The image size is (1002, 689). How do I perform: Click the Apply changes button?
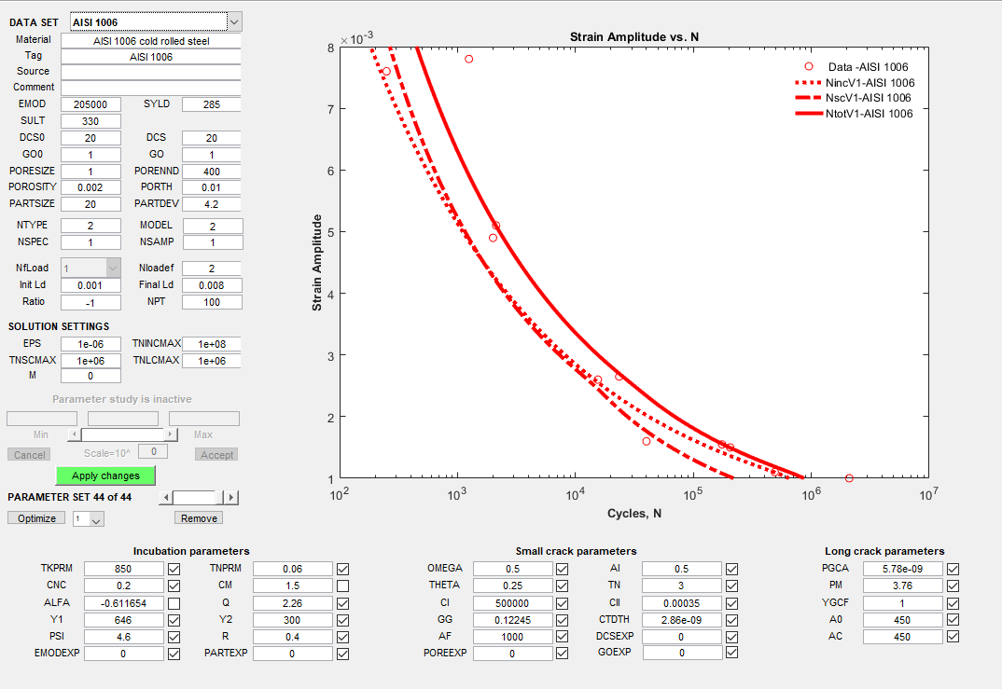(105, 475)
